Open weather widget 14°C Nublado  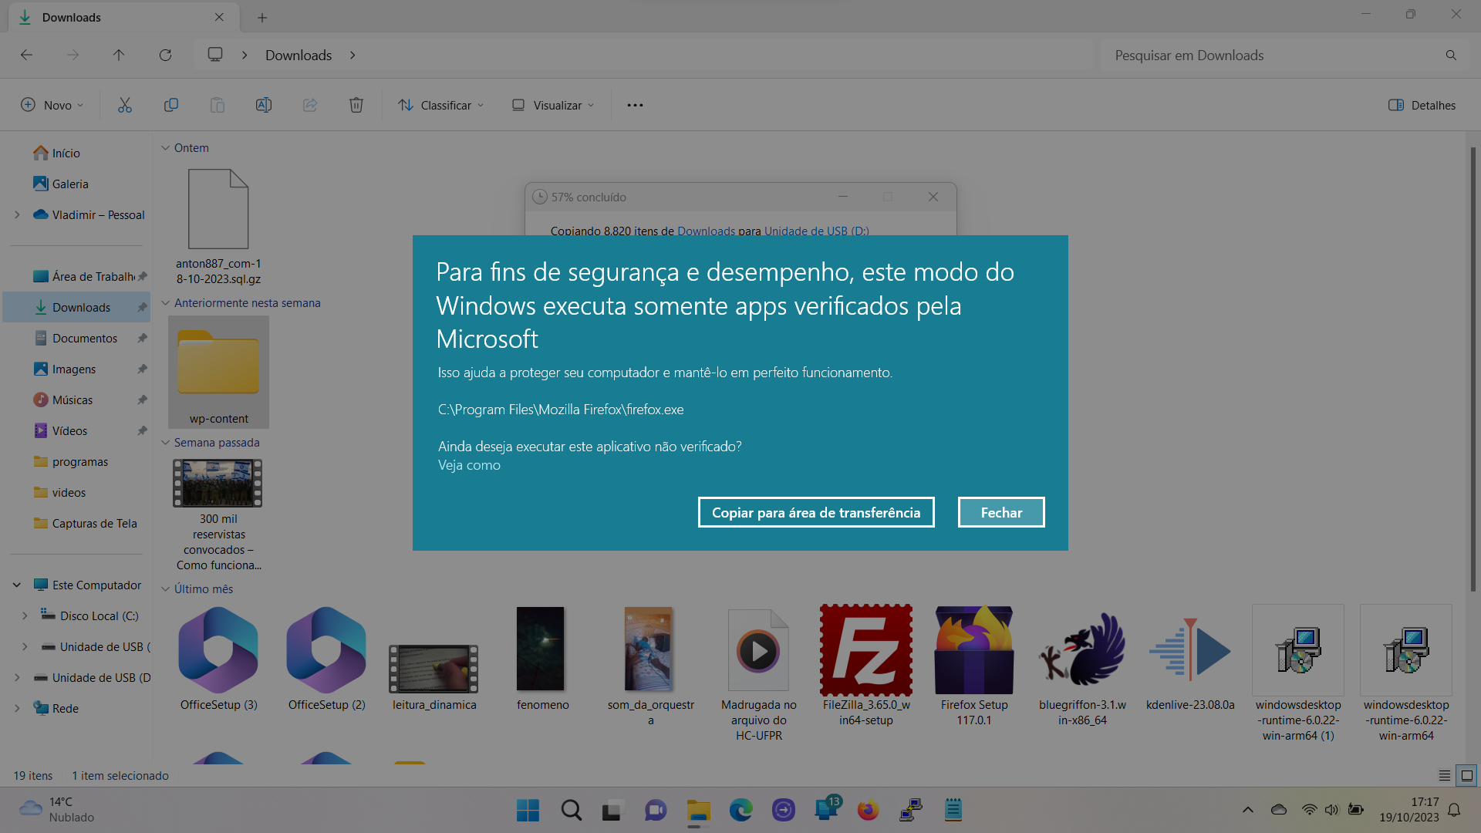[x=56, y=810]
